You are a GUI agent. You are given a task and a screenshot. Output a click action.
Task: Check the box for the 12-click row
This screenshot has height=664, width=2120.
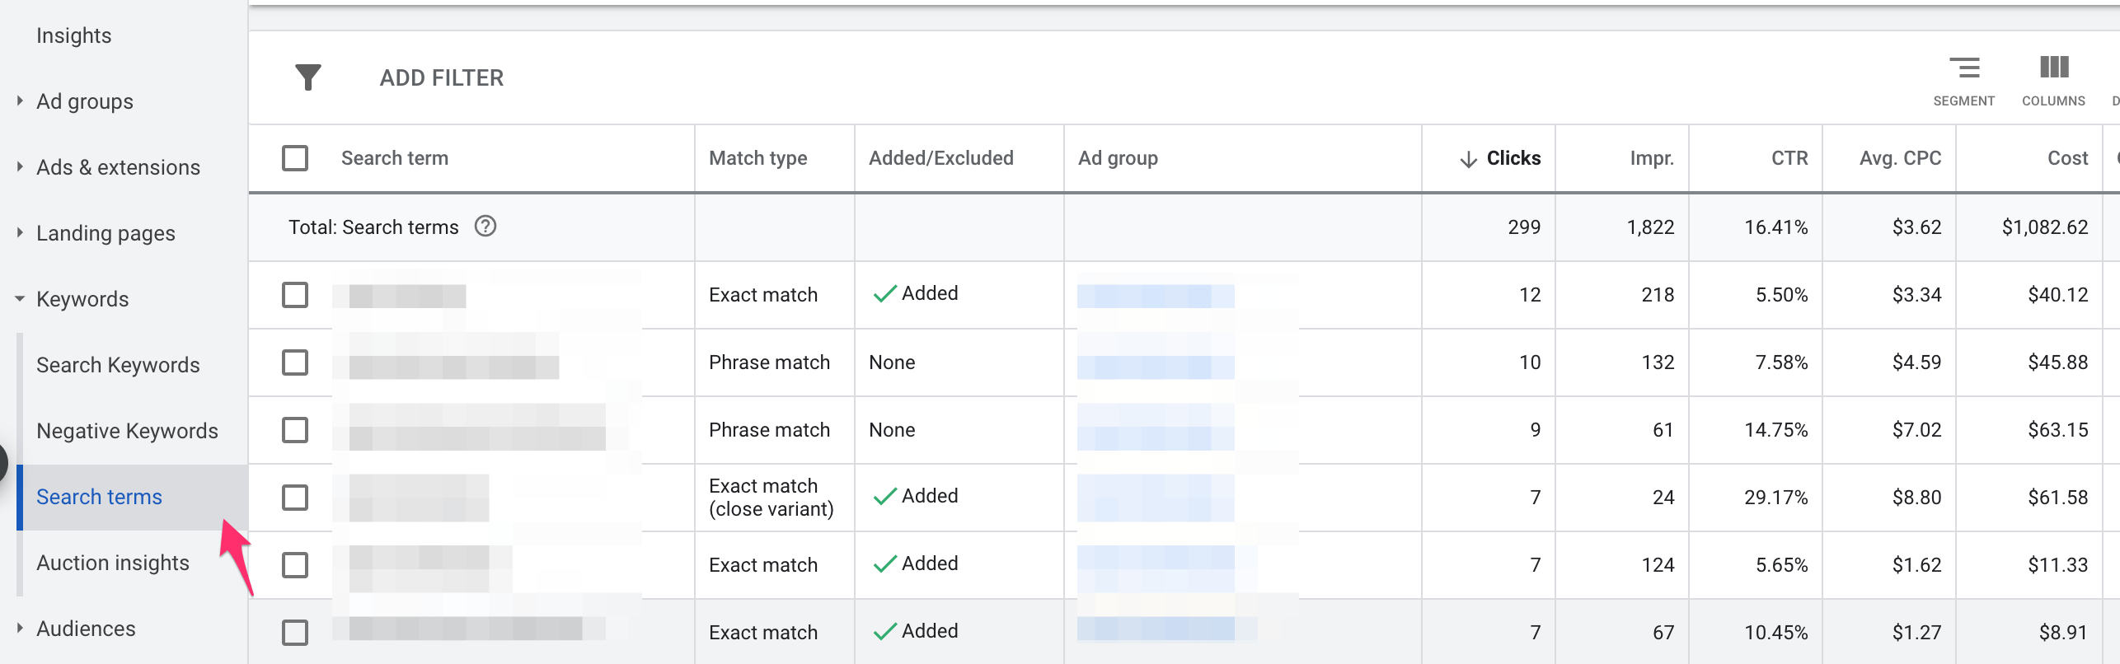295,295
